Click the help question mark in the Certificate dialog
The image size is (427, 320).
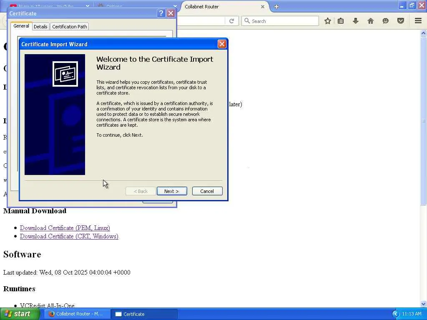coord(161,13)
